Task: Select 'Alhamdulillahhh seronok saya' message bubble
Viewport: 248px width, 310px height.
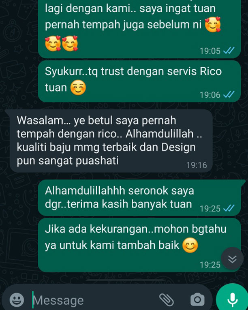Action: pos(139,198)
